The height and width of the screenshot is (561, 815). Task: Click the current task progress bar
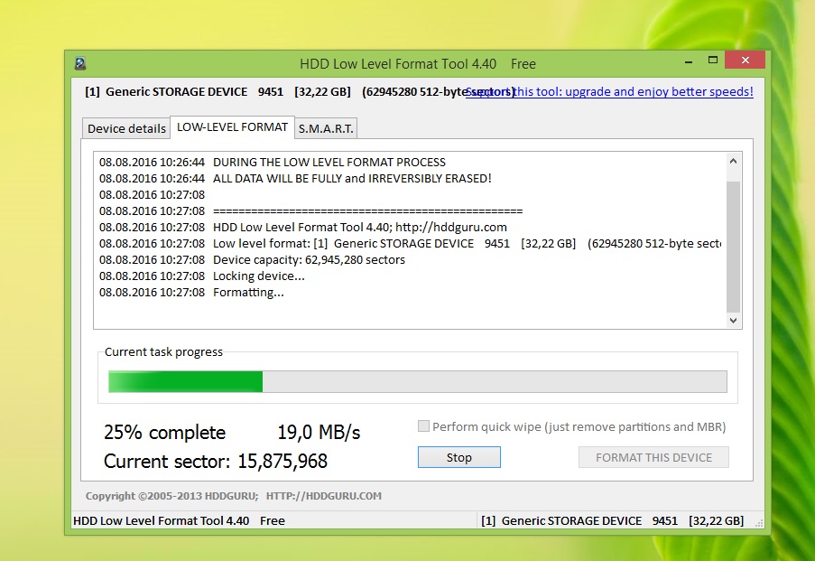pos(417,381)
